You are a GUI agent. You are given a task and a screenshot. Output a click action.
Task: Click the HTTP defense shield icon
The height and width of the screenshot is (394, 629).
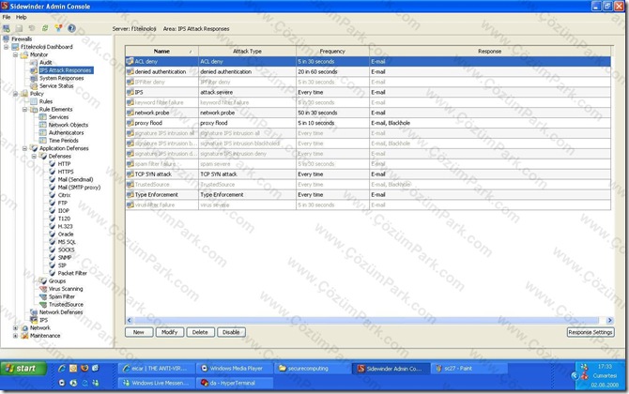(x=53, y=163)
